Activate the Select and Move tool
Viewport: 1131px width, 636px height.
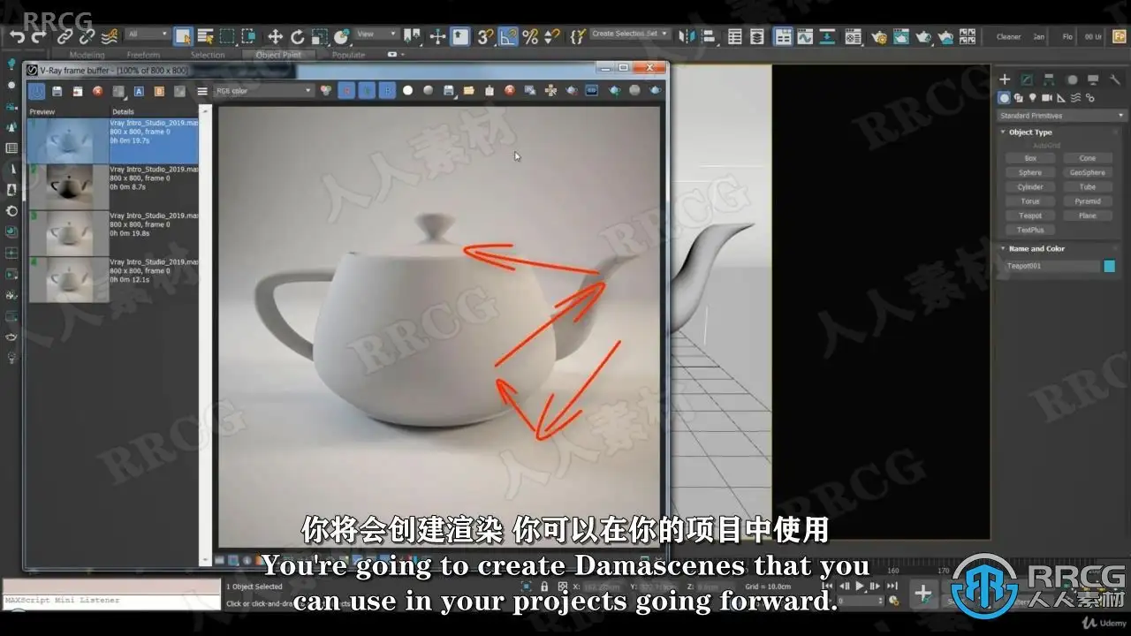pos(275,36)
